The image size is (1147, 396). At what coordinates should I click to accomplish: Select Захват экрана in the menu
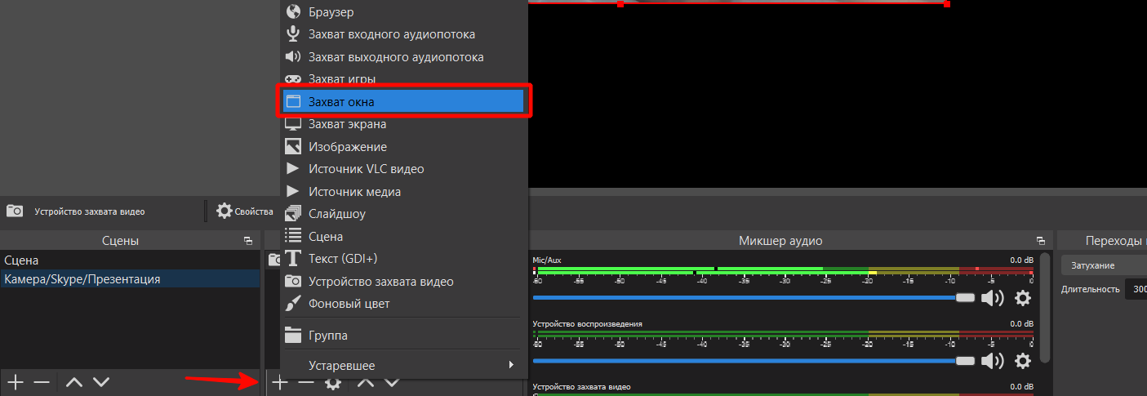(x=403, y=124)
